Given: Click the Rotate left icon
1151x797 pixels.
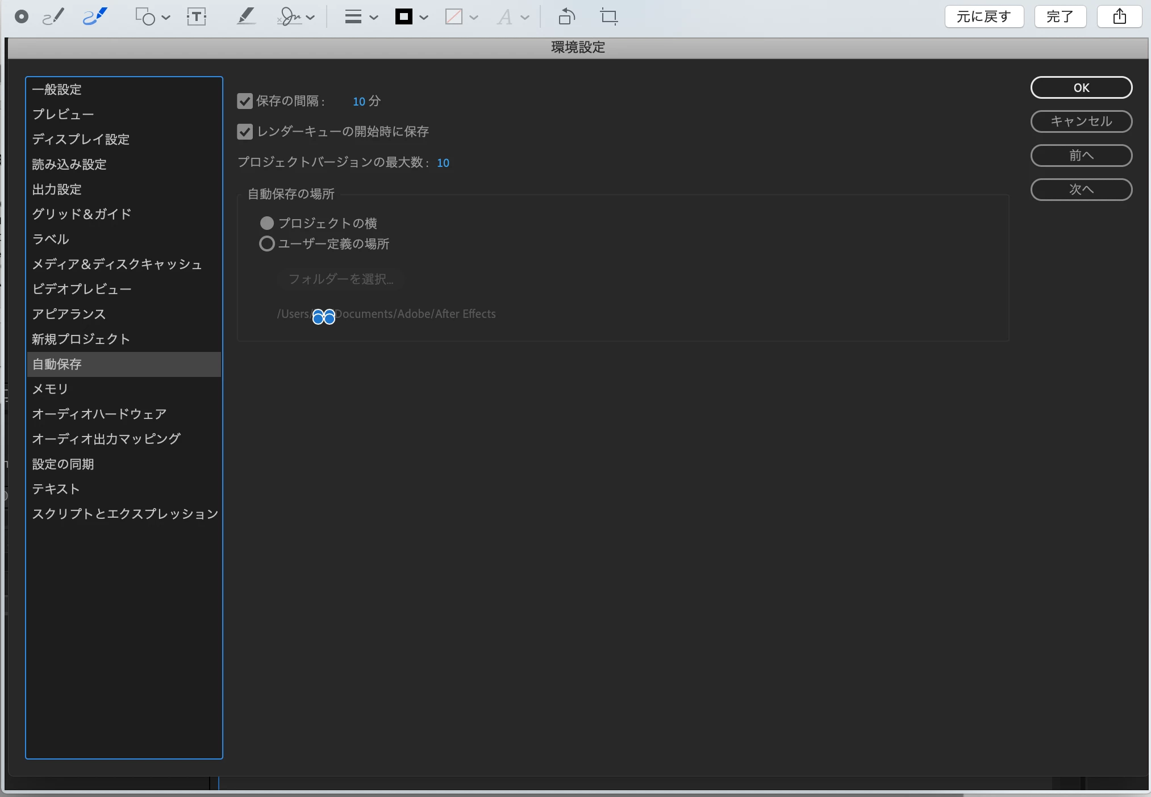Looking at the screenshot, I should [x=566, y=16].
